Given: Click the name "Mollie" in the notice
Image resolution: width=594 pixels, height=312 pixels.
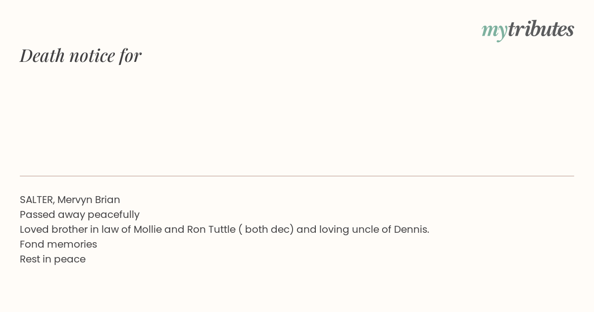Looking at the screenshot, I should (148, 230).
